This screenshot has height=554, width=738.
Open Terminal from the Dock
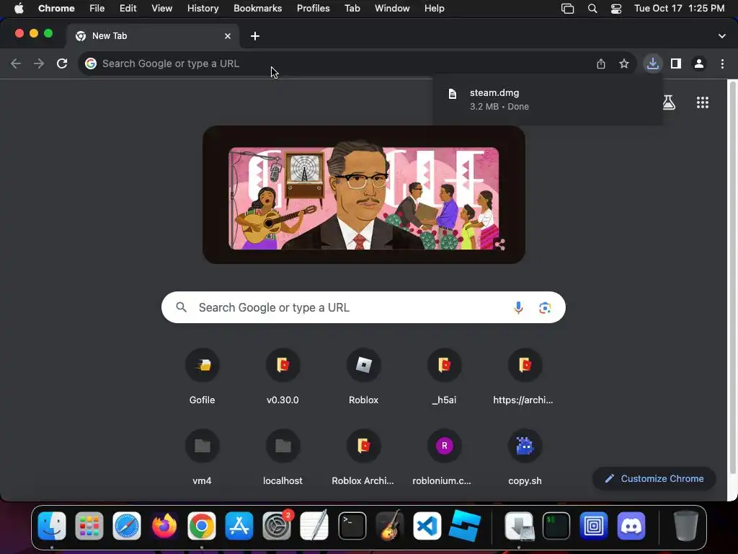352,526
